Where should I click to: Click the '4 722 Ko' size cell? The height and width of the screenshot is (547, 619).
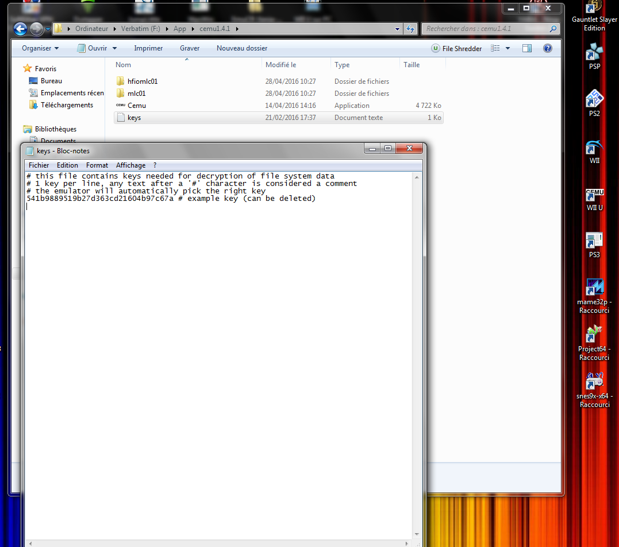click(x=428, y=105)
